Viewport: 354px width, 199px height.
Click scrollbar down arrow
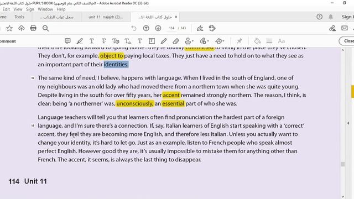point(343,197)
